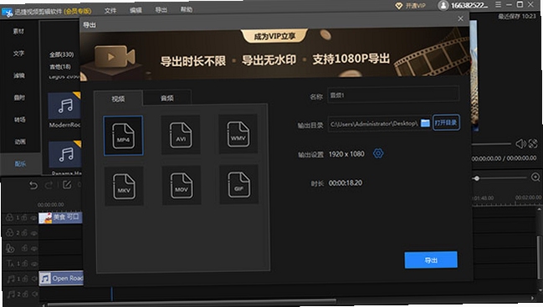The height and width of the screenshot is (307, 543).
Task: Open the 编辑 menu
Action: pos(136,10)
